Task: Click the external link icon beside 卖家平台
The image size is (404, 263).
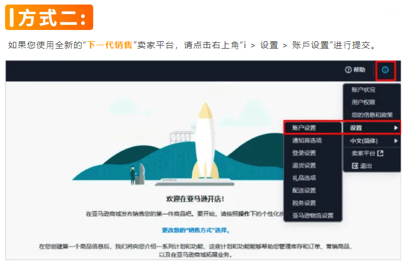Action: (380, 153)
